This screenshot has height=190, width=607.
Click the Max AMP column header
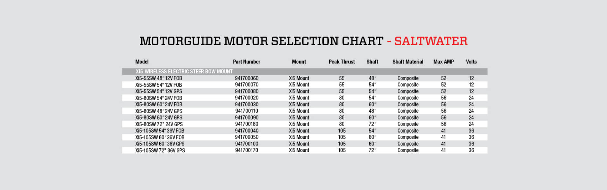pyautogui.click(x=444, y=62)
